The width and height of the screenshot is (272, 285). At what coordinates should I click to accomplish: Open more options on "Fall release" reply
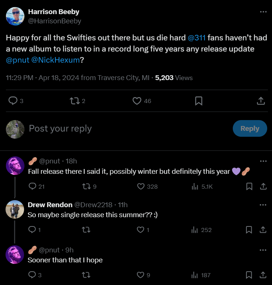pyautogui.click(x=263, y=161)
